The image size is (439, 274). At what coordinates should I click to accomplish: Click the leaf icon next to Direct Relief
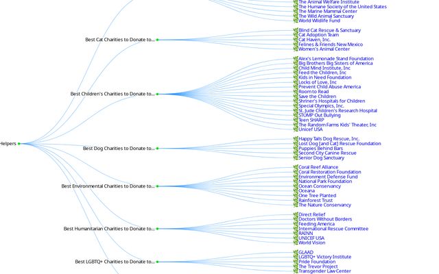(296, 214)
